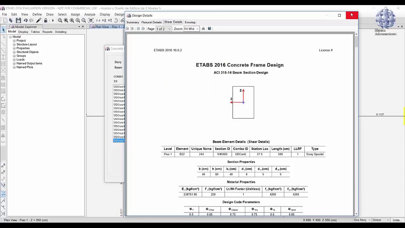
Task: Click the Previous Zoom magnifier icon
Action: pyautogui.click(x=72, y=21)
